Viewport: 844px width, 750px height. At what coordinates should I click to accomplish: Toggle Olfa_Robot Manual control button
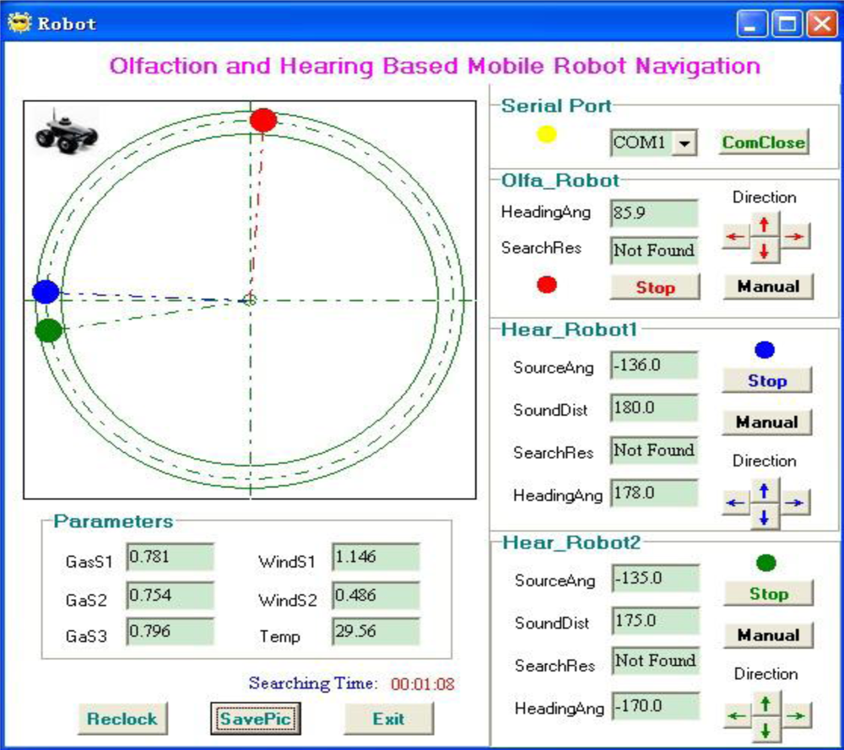coord(768,286)
